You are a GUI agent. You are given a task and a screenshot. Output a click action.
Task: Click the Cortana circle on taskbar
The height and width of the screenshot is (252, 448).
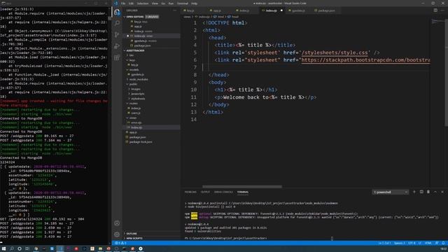click(x=20, y=248)
